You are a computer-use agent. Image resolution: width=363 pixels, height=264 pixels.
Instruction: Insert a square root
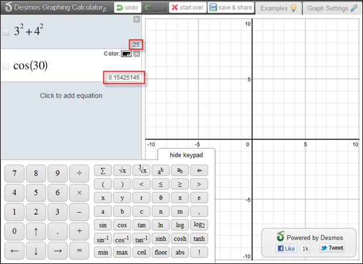click(122, 171)
